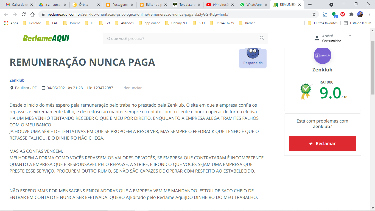Open a new browser tab
375x211 pixels.
pos(310,5)
